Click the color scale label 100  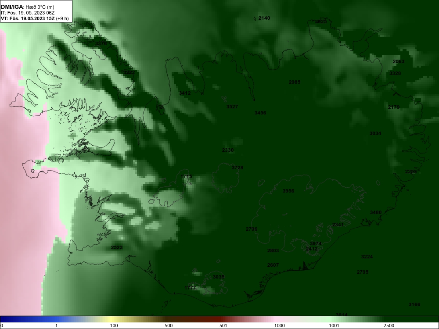(114, 325)
